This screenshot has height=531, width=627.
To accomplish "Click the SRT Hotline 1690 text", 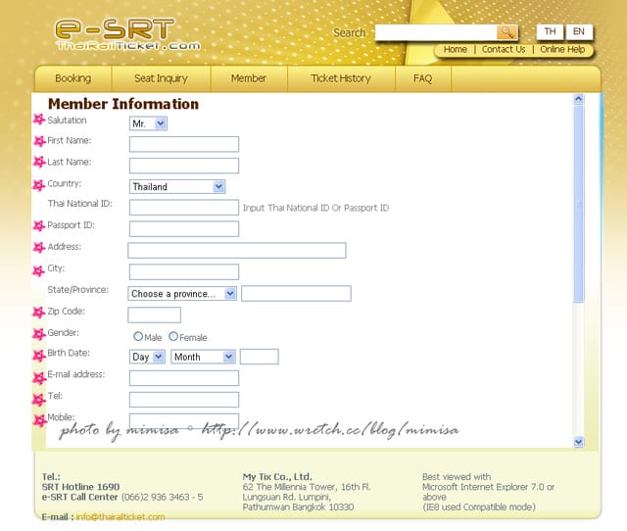I will 80,487.
